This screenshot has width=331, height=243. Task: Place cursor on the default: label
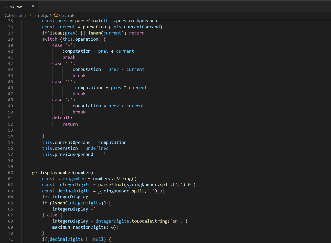click(62, 118)
